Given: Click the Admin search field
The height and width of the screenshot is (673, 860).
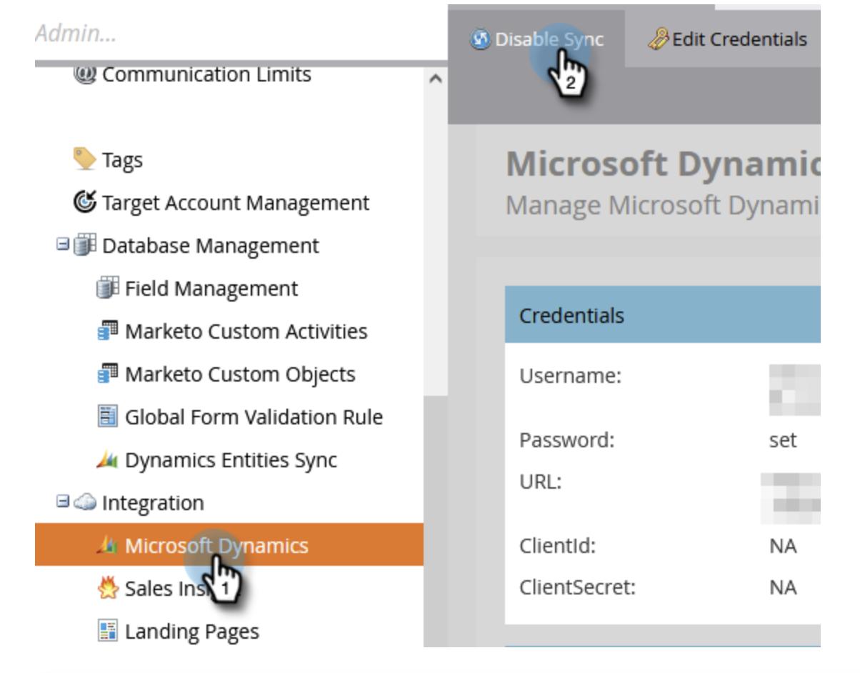Looking at the screenshot, I should point(214,33).
